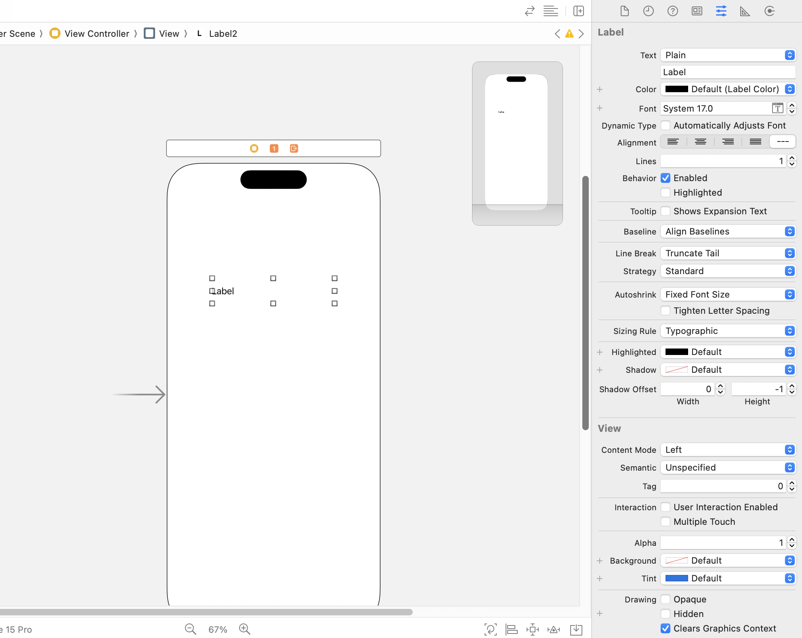Check the Hidden drawing option
Screen dimensions: 802x638
(x=666, y=614)
